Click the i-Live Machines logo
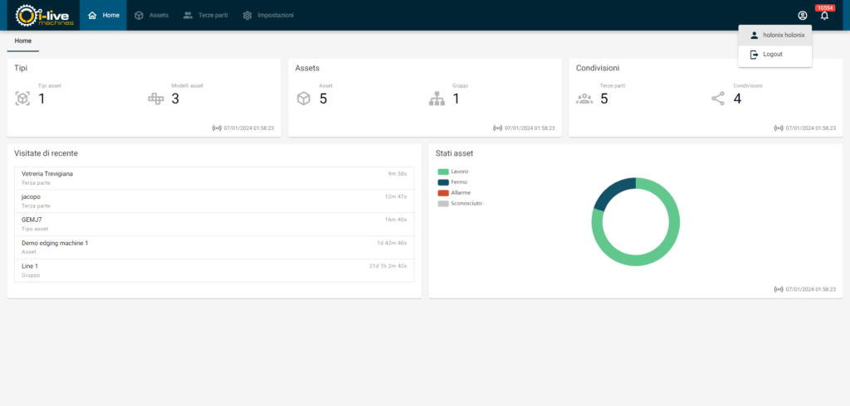The width and height of the screenshot is (850, 406). tap(46, 16)
